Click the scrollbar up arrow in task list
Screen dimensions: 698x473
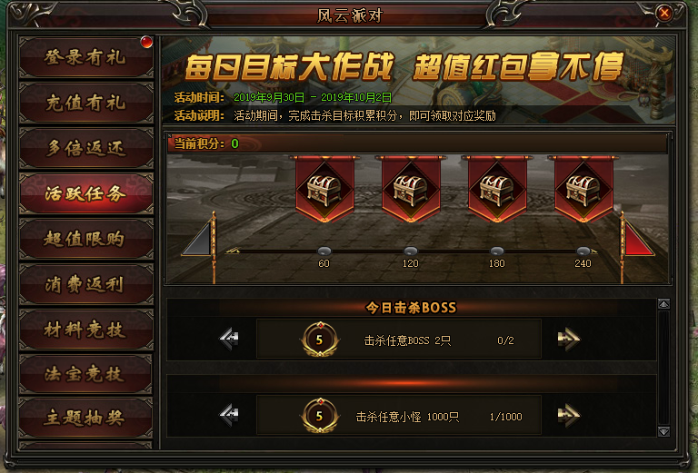663,304
